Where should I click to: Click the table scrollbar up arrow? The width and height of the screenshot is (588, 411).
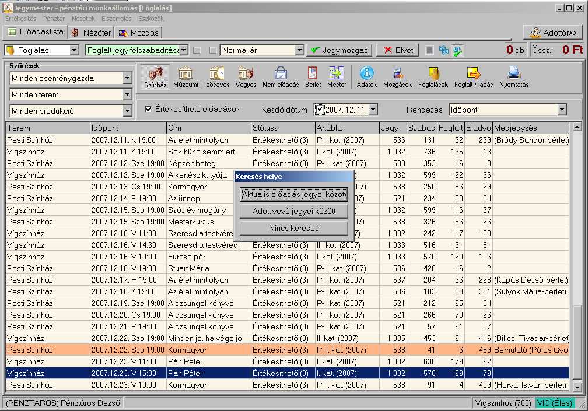coord(577,127)
